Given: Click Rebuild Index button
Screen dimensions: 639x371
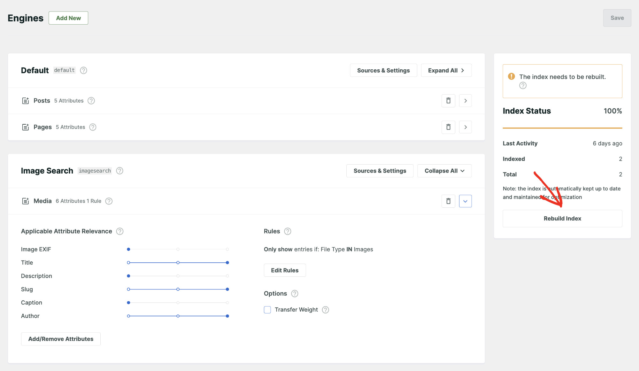Looking at the screenshot, I should coord(562,218).
